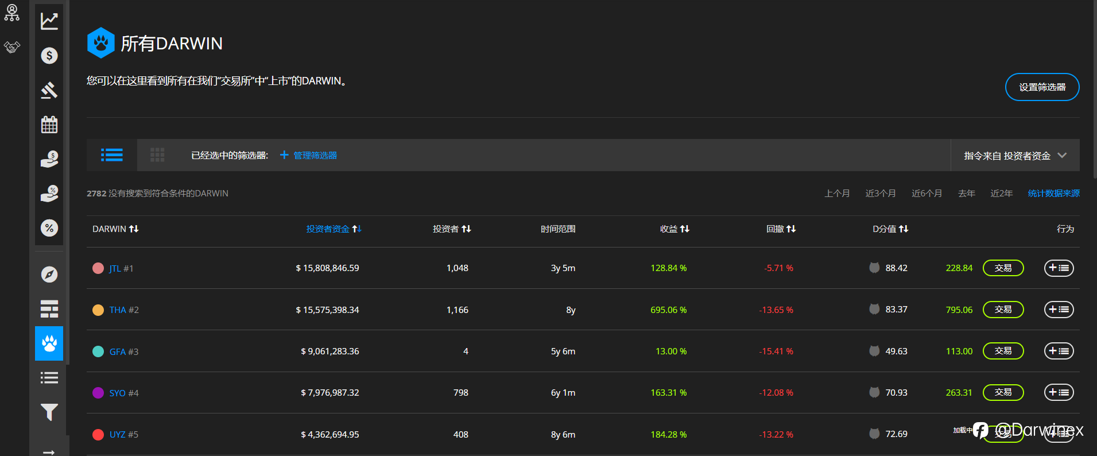Sort by the 收益 column
Image resolution: width=1097 pixels, height=456 pixels.
click(x=675, y=229)
